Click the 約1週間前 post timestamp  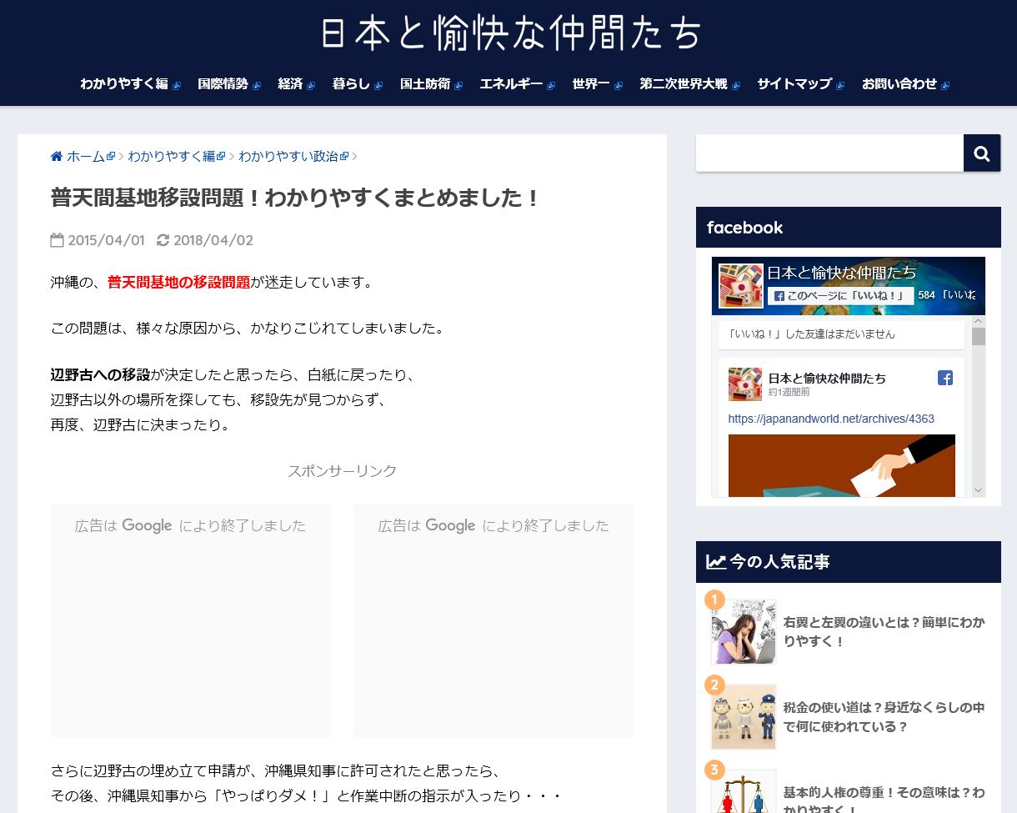pos(789,392)
